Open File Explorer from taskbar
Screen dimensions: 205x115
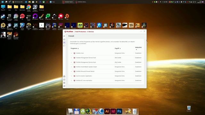tap(29, 2)
